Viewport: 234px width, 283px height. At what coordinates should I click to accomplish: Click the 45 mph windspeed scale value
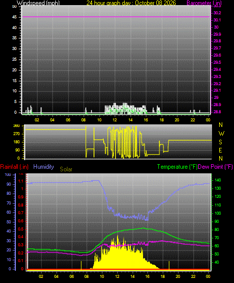14,17
